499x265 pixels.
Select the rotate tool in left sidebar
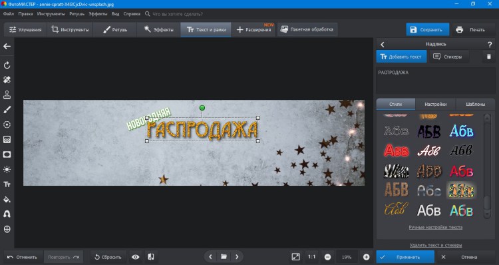point(7,65)
